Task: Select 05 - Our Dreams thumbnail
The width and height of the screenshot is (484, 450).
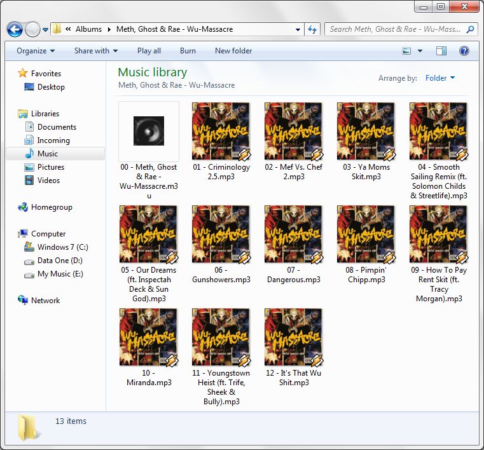Action: tap(149, 234)
